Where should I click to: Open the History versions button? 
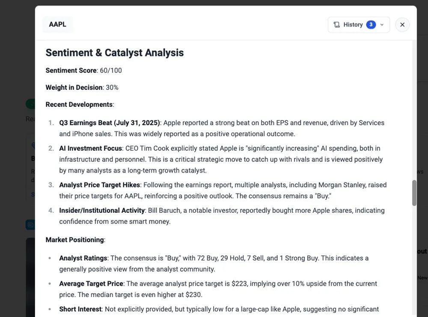(x=353, y=25)
